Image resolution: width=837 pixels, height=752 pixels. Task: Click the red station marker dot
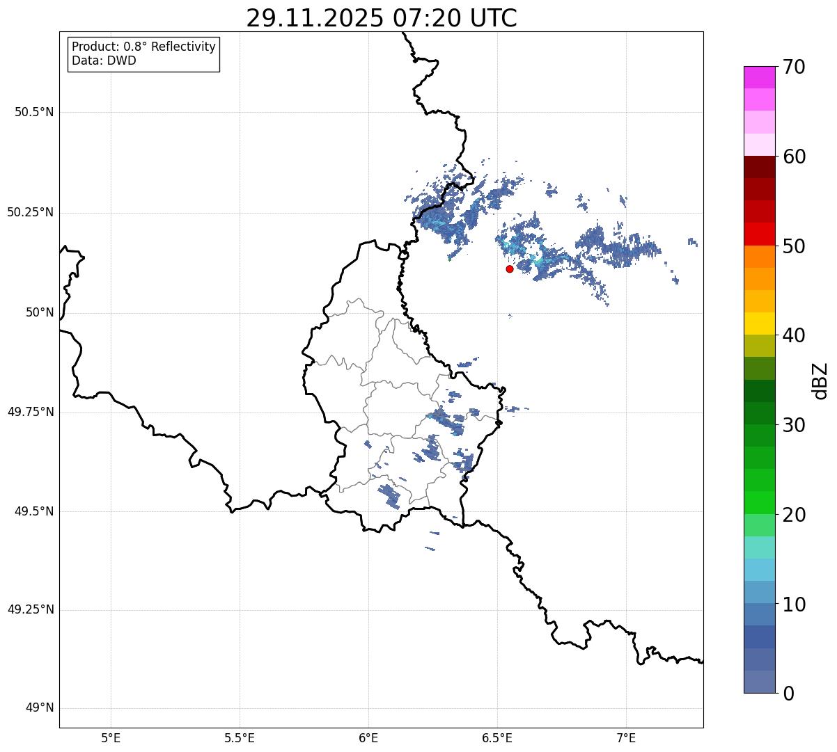510,269
